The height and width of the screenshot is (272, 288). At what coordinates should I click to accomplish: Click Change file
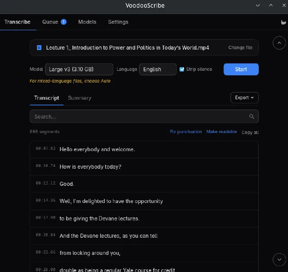click(x=240, y=47)
